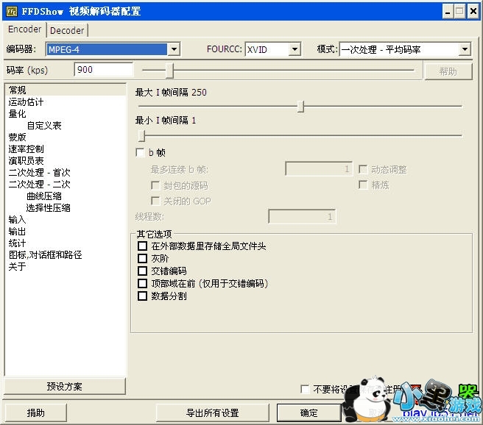Enable 在外部数据里存储全局文件头 checkbox
Viewport: 483px width, 425px height.
(x=142, y=246)
